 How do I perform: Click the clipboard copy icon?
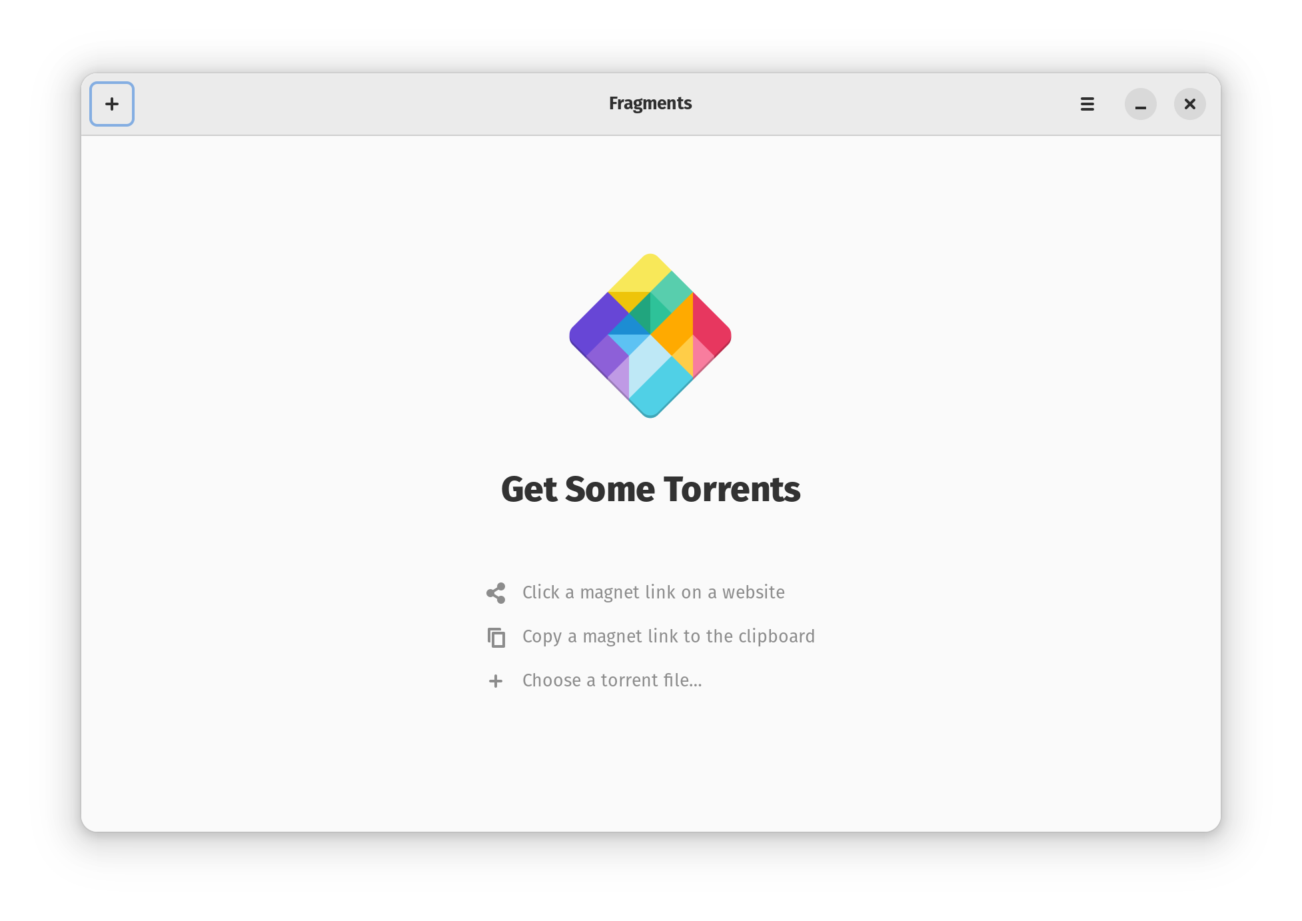click(x=496, y=637)
